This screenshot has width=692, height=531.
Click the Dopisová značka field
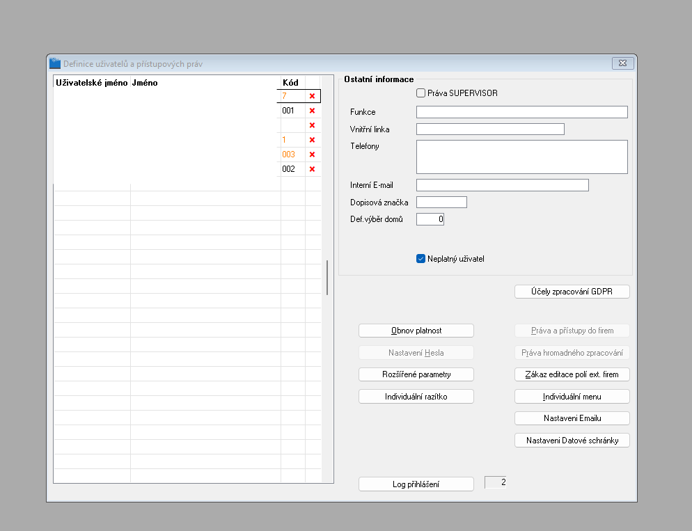[x=441, y=203]
